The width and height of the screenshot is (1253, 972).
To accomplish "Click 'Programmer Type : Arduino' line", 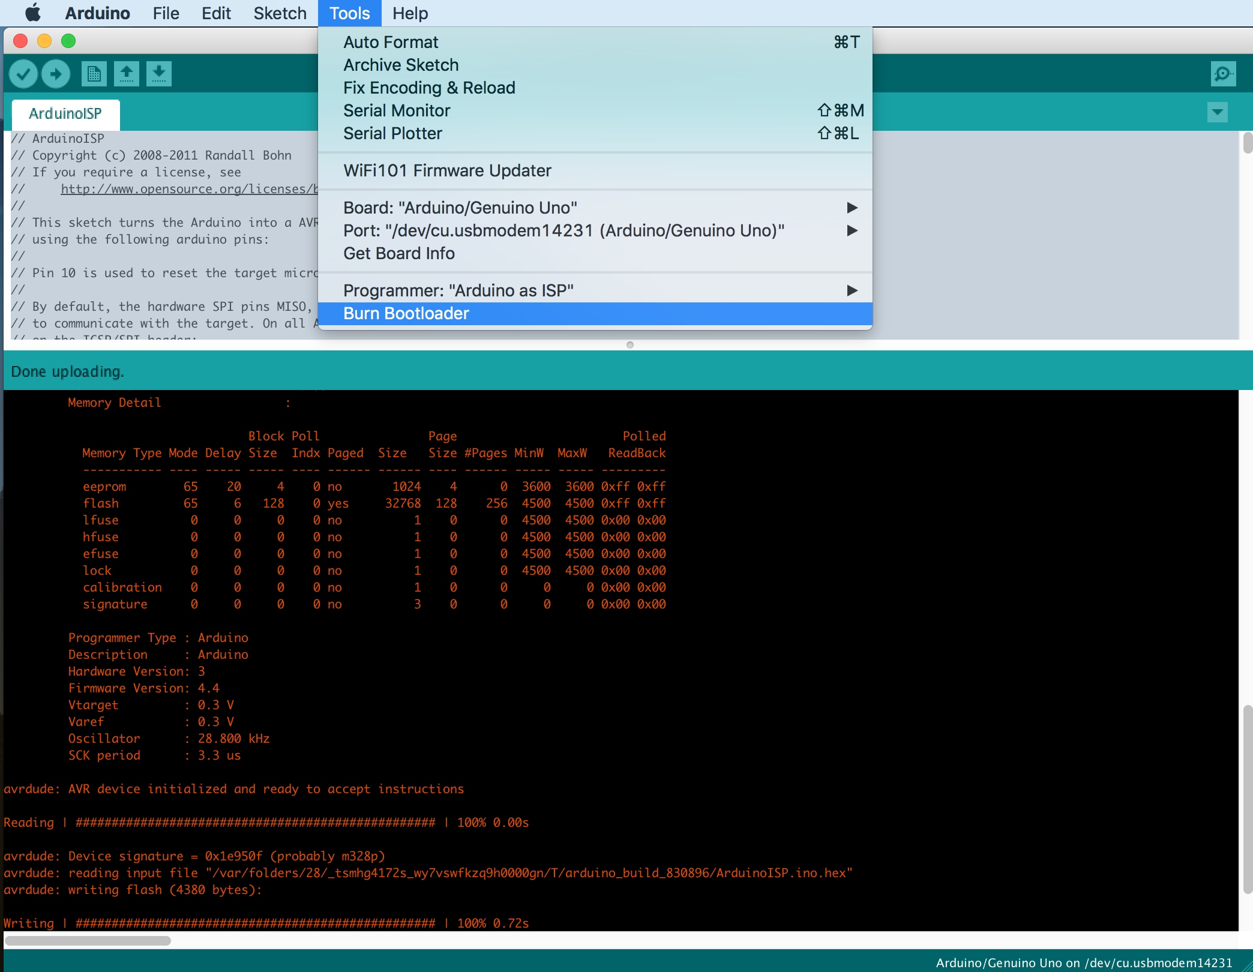I will coord(158,638).
